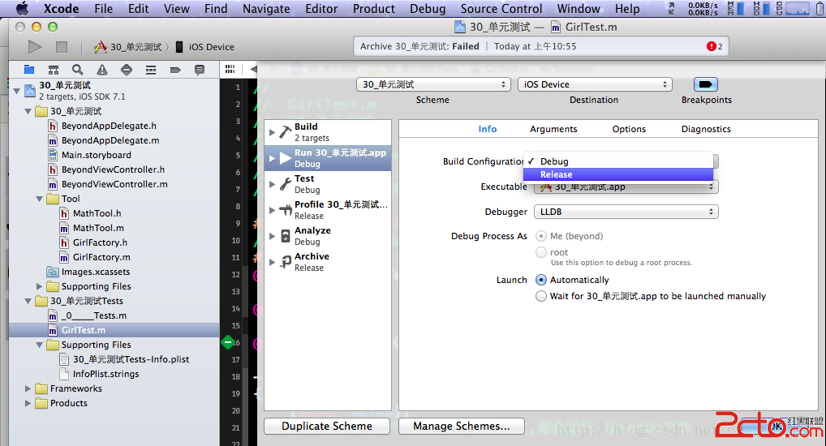Open the Product menu in menu bar
This screenshot has width=826, height=446.
click(x=374, y=8)
